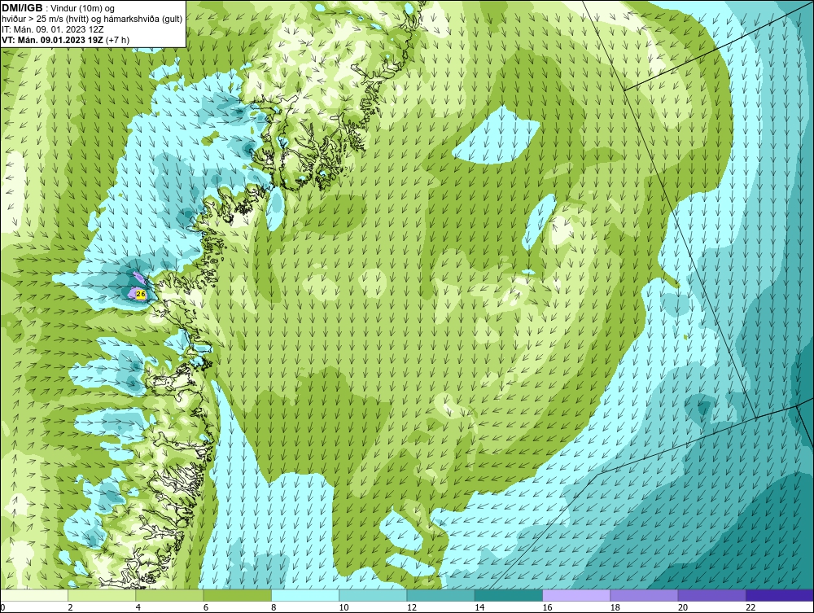Viewport: 814px width, 613px height.
Task: Pick the 18–20 m/s purple swatch
Action: click(644, 595)
